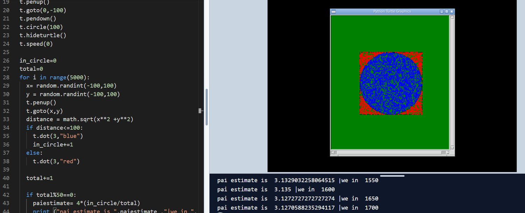The height and width of the screenshot is (213, 525).
Task: Click the turtle canvas scroll-right arrow
Action: coord(447,152)
